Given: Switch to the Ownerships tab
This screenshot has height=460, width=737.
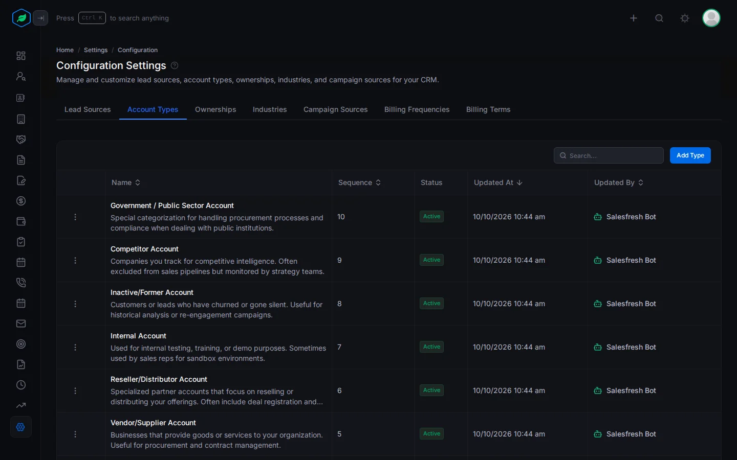Looking at the screenshot, I should tap(215, 109).
